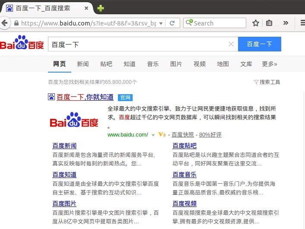Open a new tab with the green plus
The image size is (305, 229).
click(x=101, y=8)
